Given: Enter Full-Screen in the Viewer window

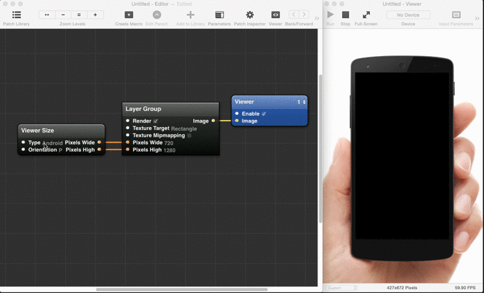Looking at the screenshot, I should [366, 14].
